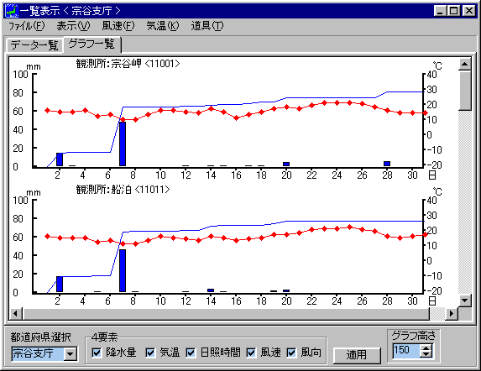Click vertical scrollbar up arrow

(x=465, y=64)
